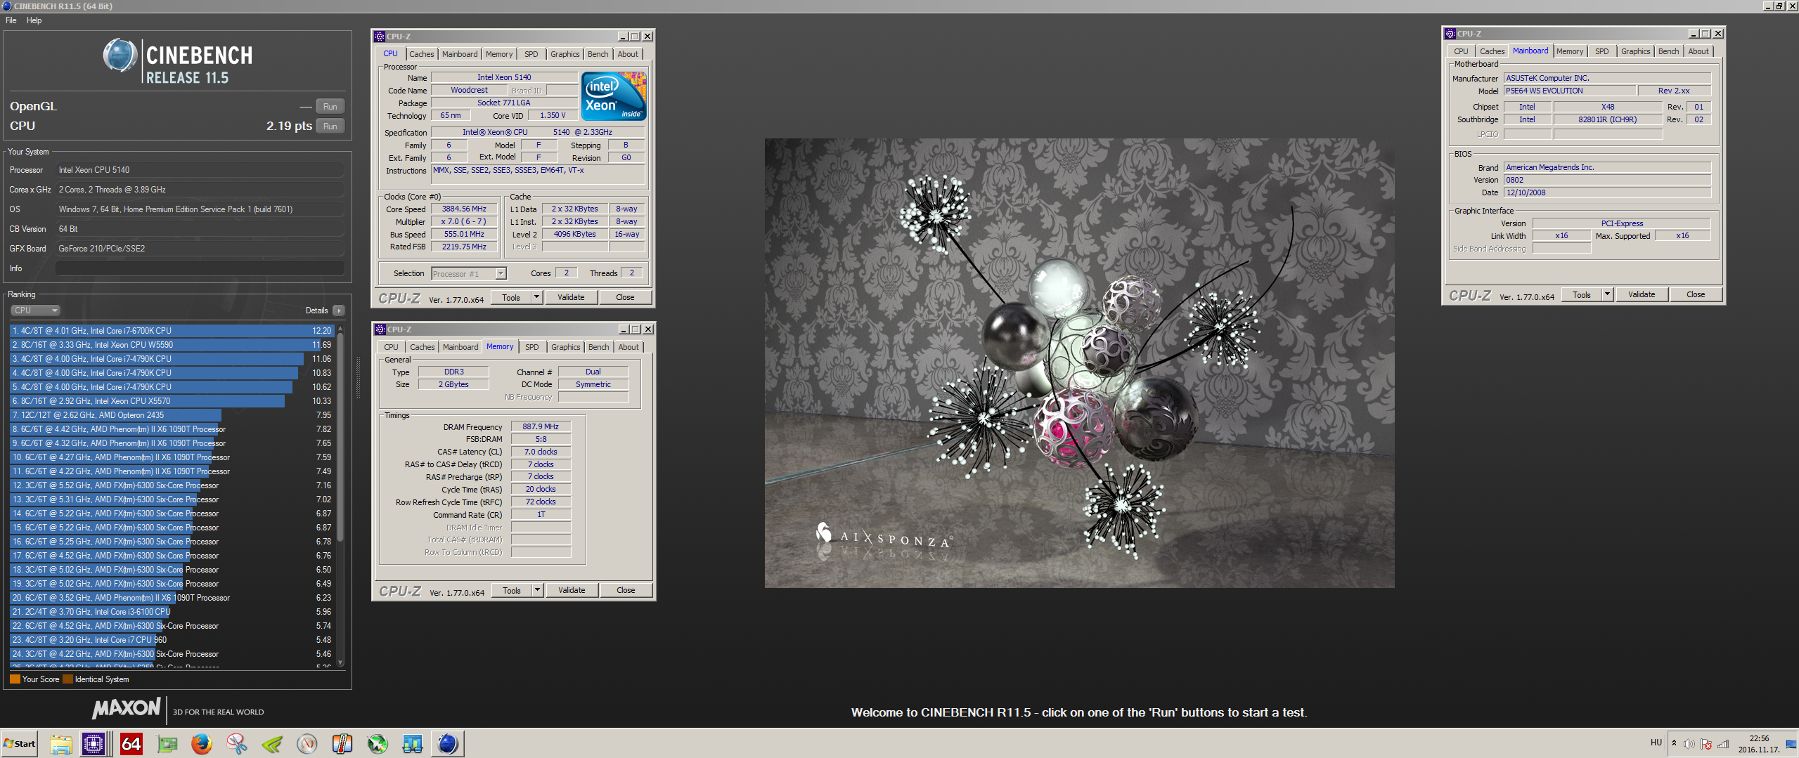
Task: Click the title bar icon of CPU-Z Mainboard window
Action: 1450,34
